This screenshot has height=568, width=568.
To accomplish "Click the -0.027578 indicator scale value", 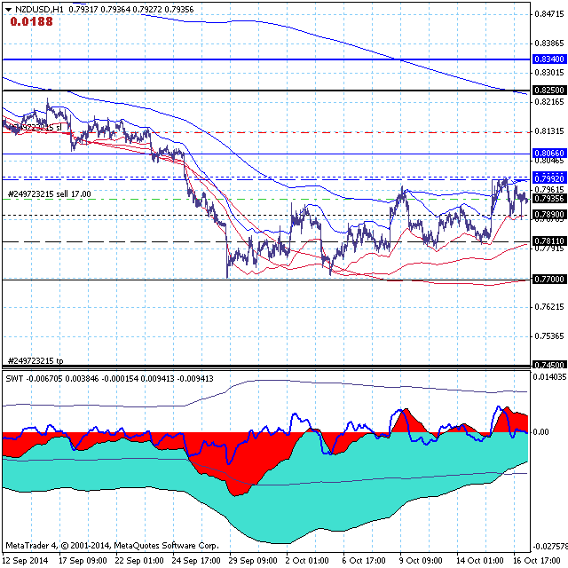I will (x=549, y=547).
